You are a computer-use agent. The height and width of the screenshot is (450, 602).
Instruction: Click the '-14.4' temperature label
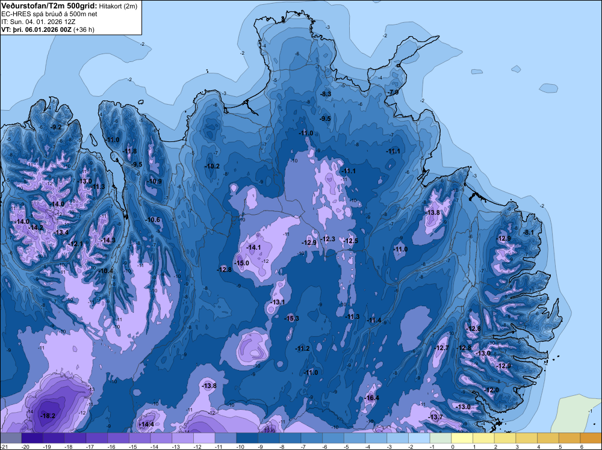(x=147, y=424)
